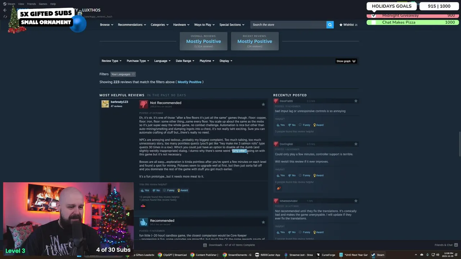Open the Categories store menu
The height and width of the screenshot is (259, 461).
click(160, 24)
